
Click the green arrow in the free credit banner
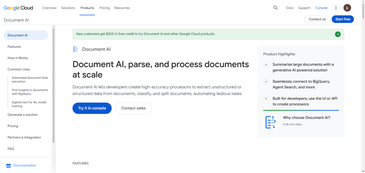338,34
